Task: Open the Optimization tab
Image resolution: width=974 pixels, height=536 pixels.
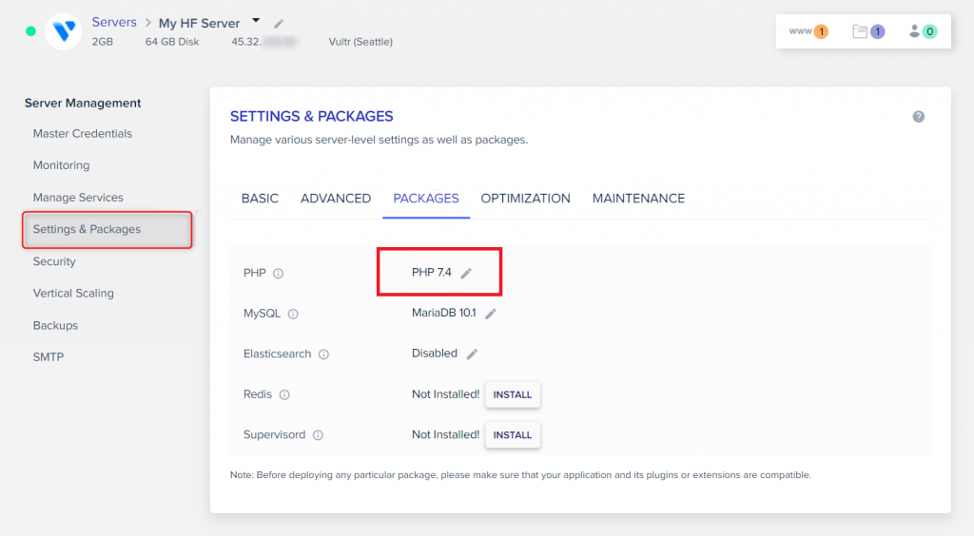Action: tap(525, 199)
